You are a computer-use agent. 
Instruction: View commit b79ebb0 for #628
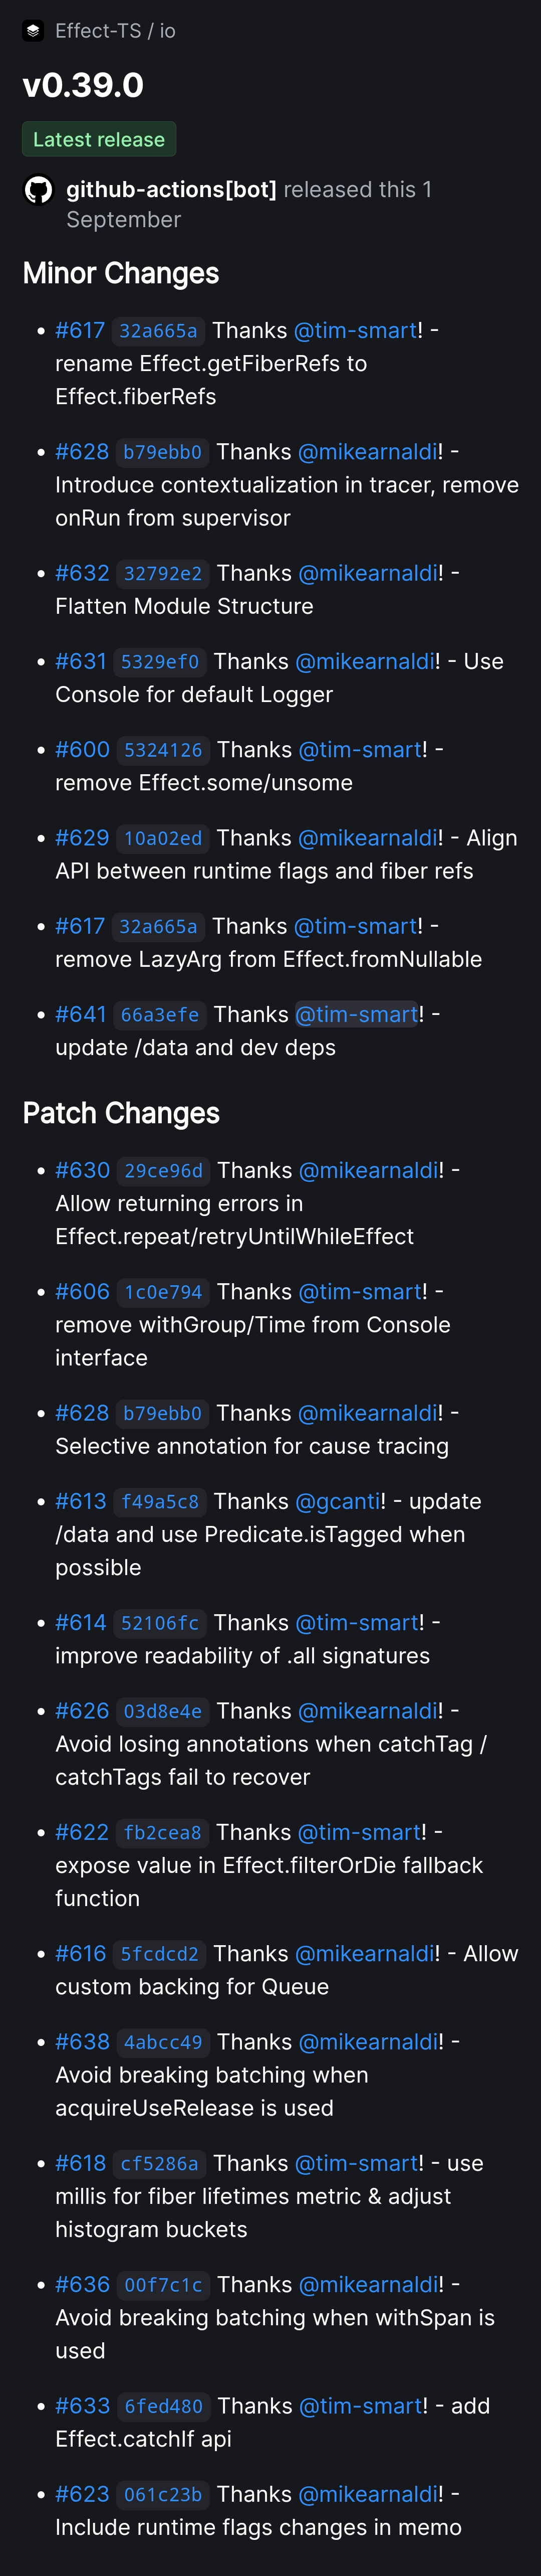click(160, 452)
